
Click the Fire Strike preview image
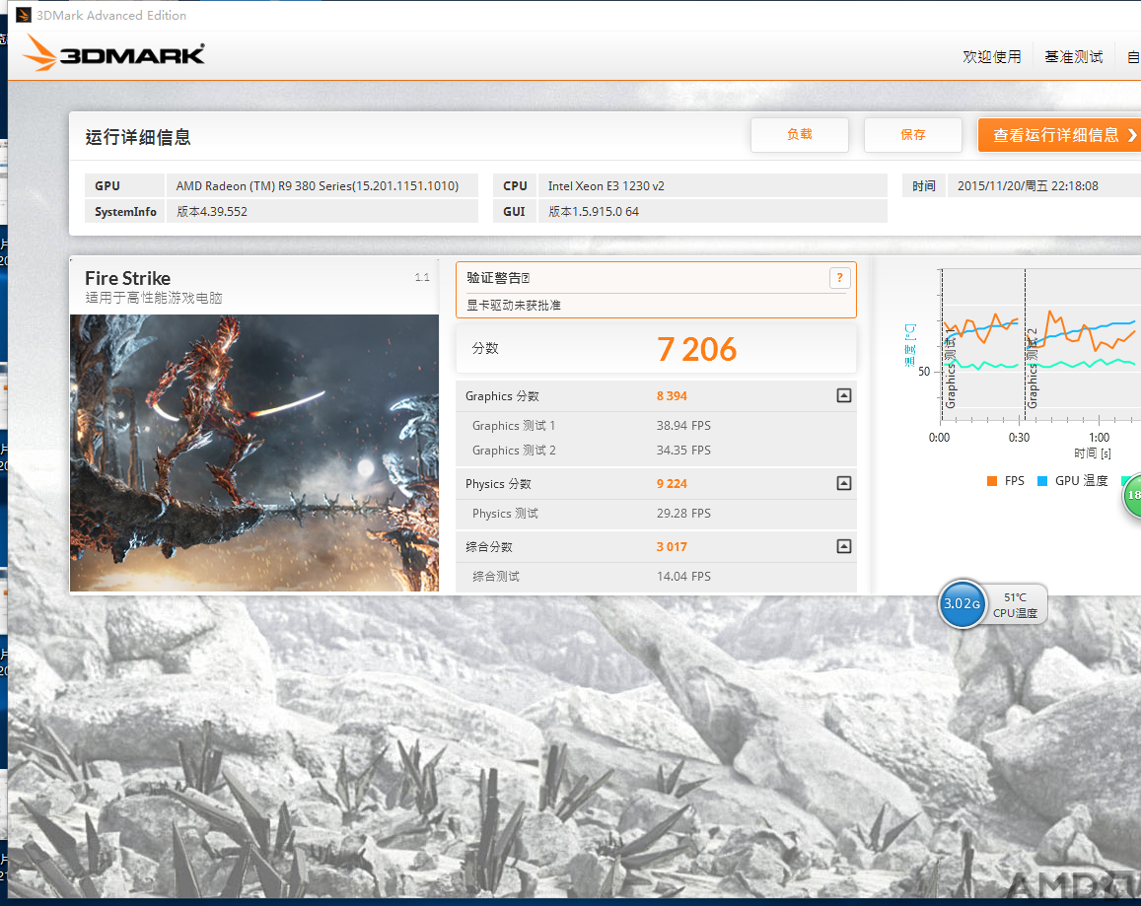[x=254, y=453]
